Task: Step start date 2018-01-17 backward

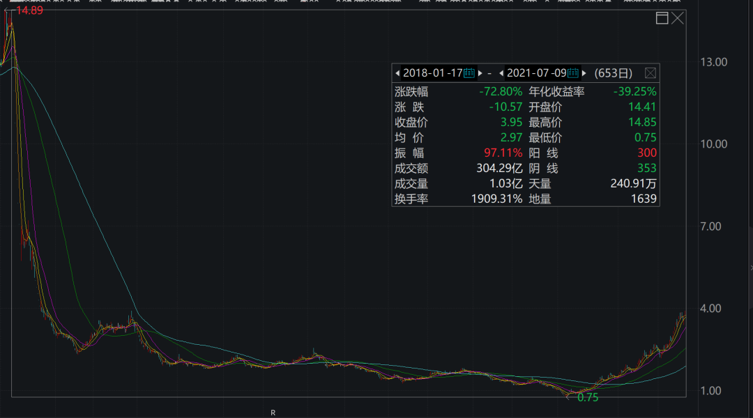Action: point(397,72)
